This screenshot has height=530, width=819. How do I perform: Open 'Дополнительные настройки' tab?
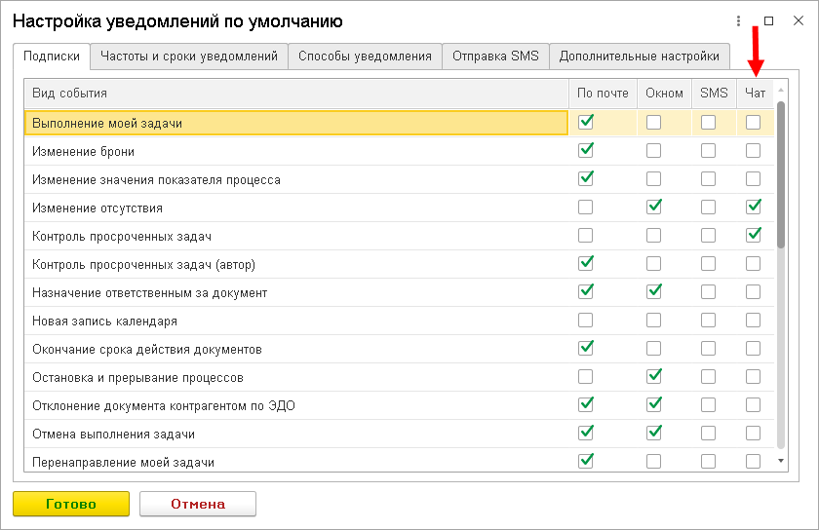pyautogui.click(x=640, y=57)
